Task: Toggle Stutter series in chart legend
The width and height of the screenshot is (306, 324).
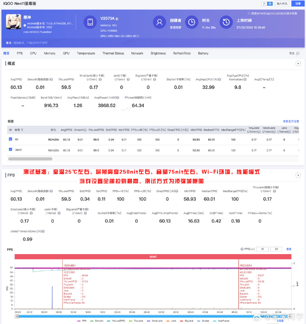Action: 203,321
